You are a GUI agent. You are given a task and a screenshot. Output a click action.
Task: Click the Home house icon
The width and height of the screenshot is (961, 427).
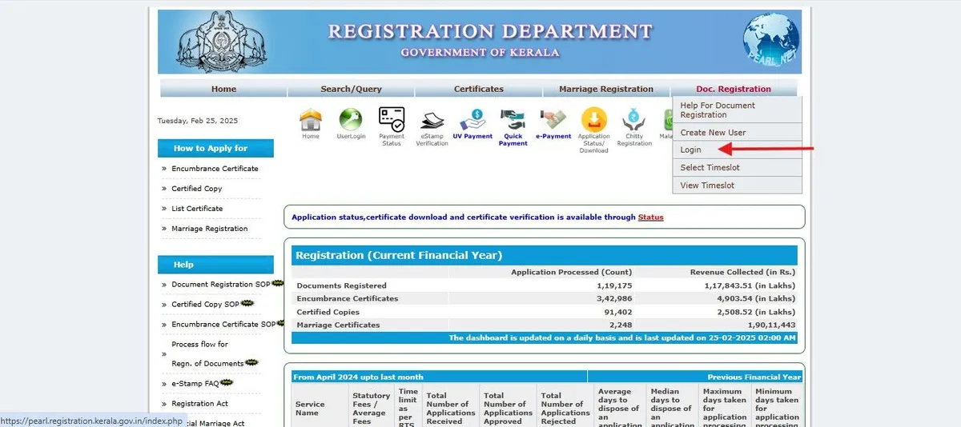point(310,121)
